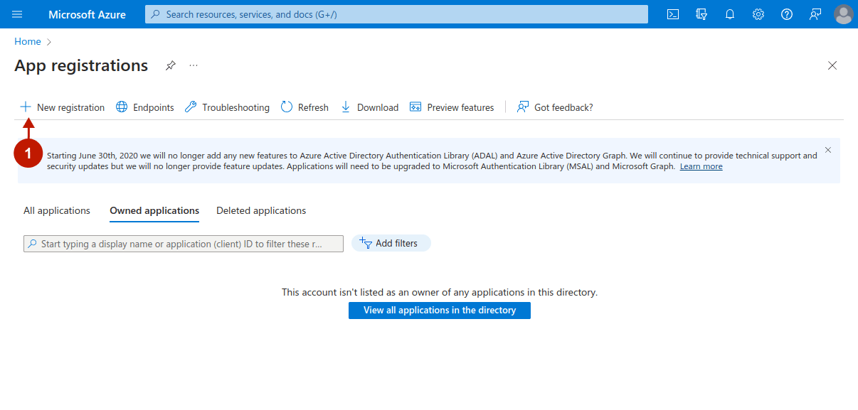Refresh the app registrations list
This screenshot has height=410, width=858.
(305, 107)
